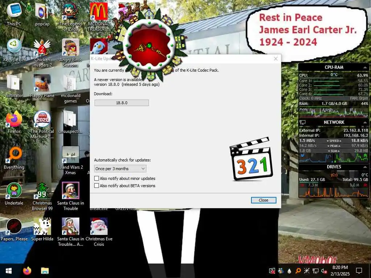This screenshot has height=278, width=371.
Task: Open Firefox from the taskbar
Action: pyautogui.click(x=27, y=271)
